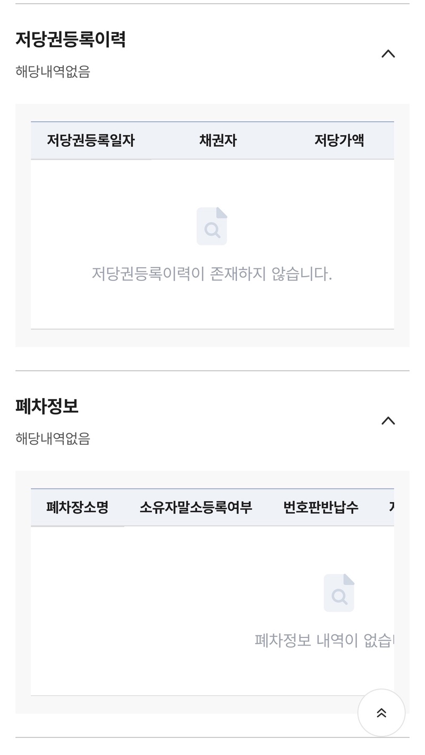This screenshot has width=425, height=755.
Task: Select the 저당가액 column header
Action: (x=339, y=140)
